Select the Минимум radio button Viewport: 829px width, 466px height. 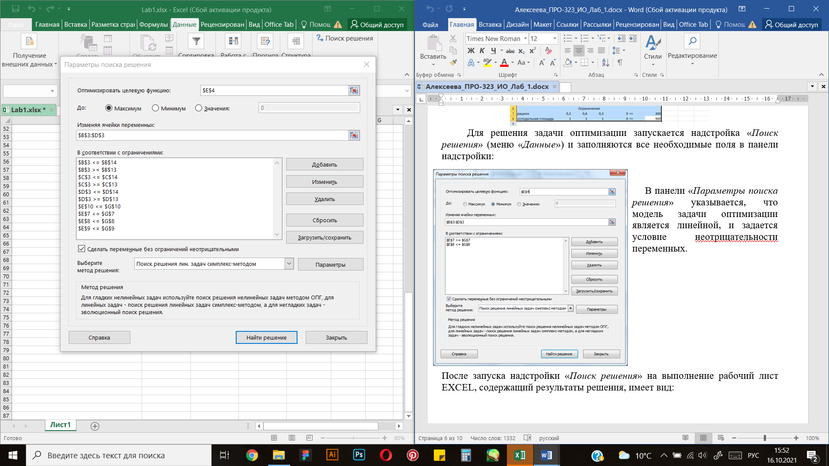point(155,108)
